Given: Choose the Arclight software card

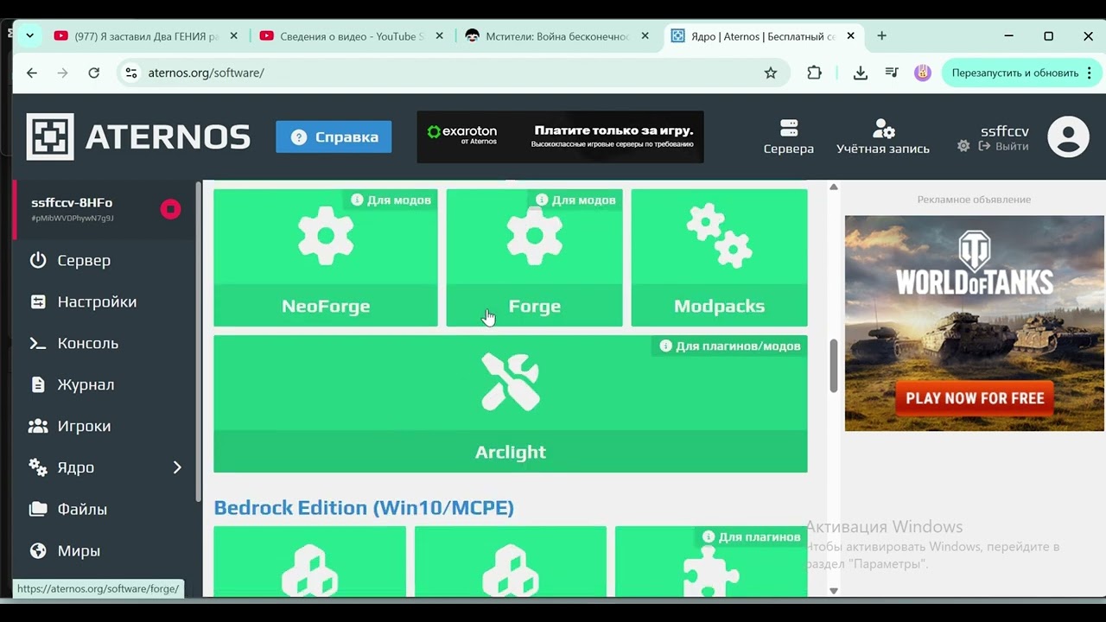Looking at the screenshot, I should [x=511, y=403].
